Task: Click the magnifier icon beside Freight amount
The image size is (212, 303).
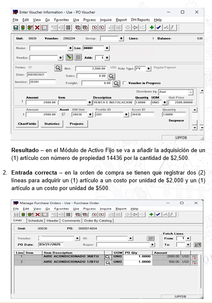Action: point(116,84)
